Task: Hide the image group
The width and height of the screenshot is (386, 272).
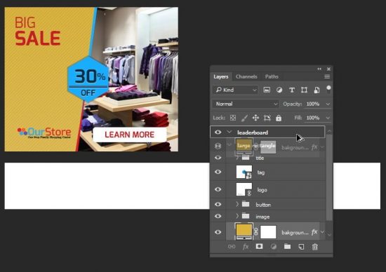Action: [x=218, y=216]
